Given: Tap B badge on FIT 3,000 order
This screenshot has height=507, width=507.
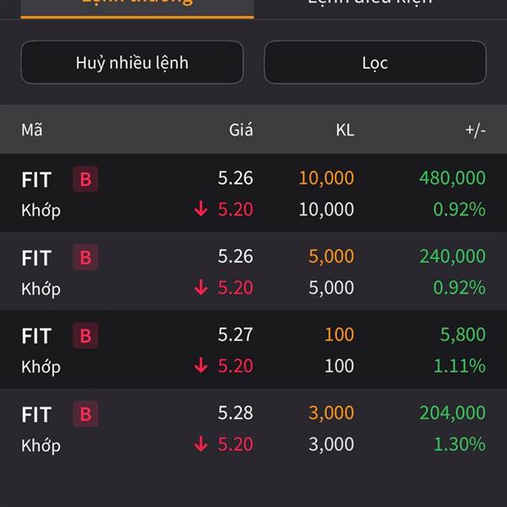Looking at the screenshot, I should (x=85, y=414).
